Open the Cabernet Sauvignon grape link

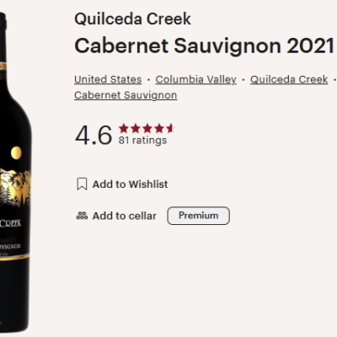126,95
